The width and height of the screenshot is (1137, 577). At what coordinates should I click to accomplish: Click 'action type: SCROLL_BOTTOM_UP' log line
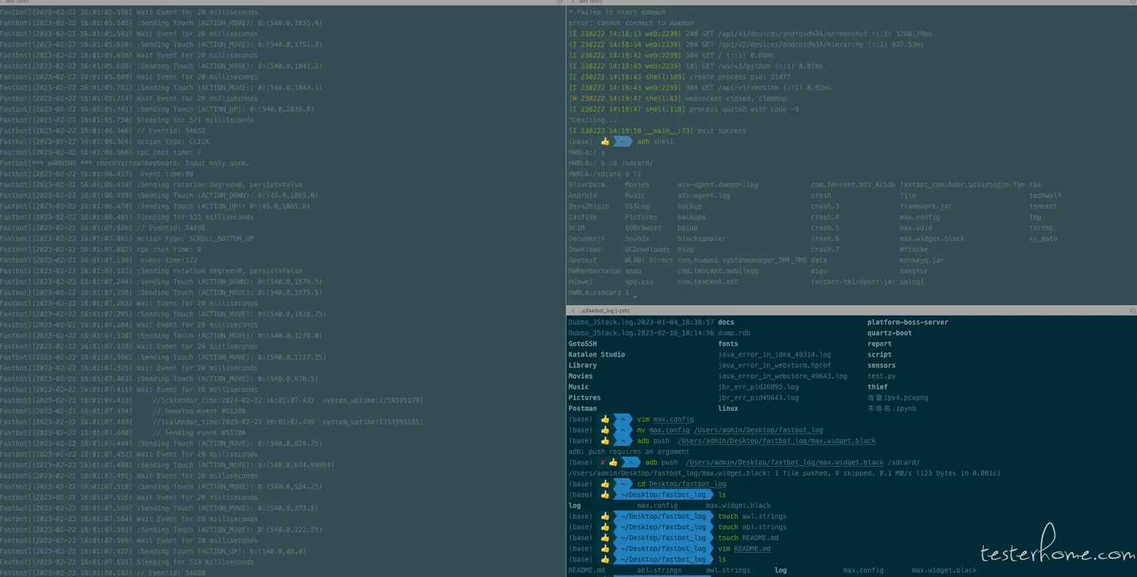coord(127,239)
